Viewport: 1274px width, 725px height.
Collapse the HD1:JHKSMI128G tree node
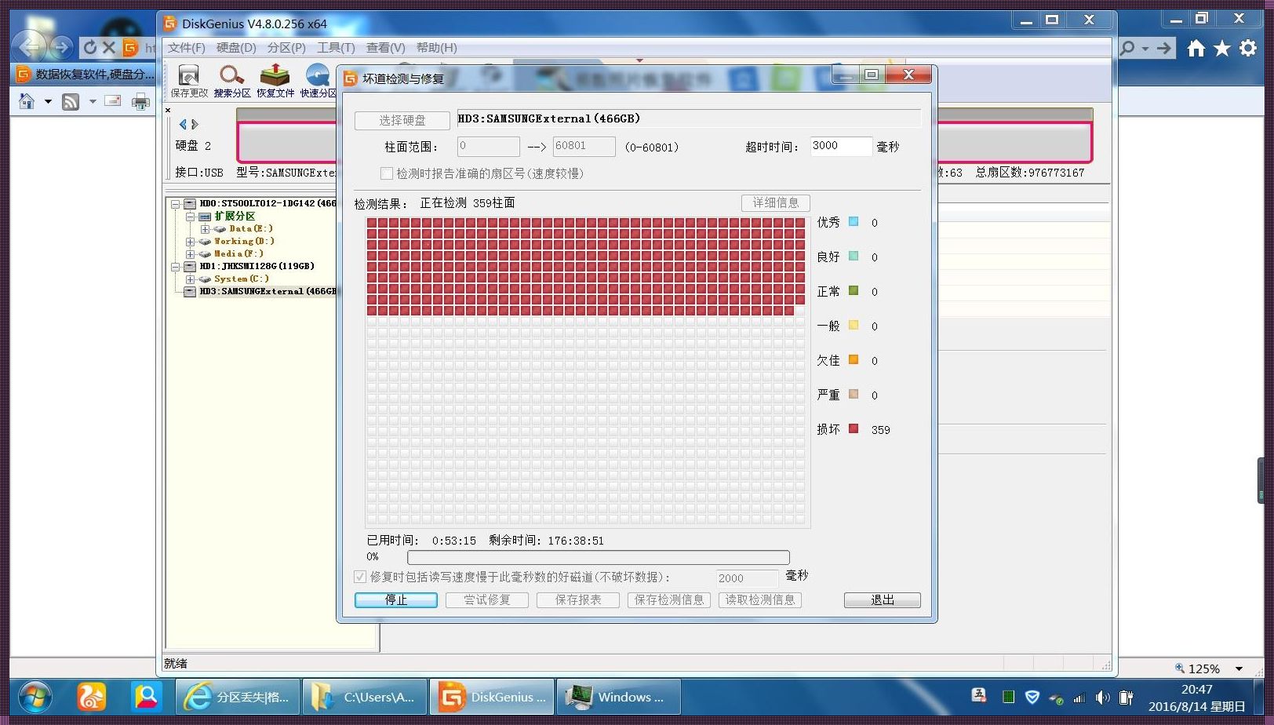(x=177, y=267)
